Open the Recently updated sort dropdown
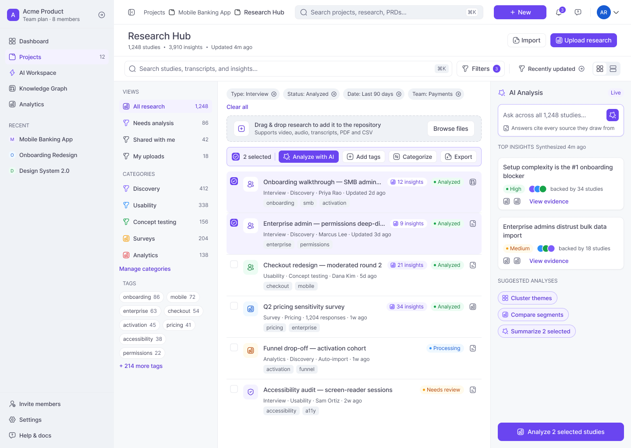Screen dimensions: 631x448 click(552, 69)
